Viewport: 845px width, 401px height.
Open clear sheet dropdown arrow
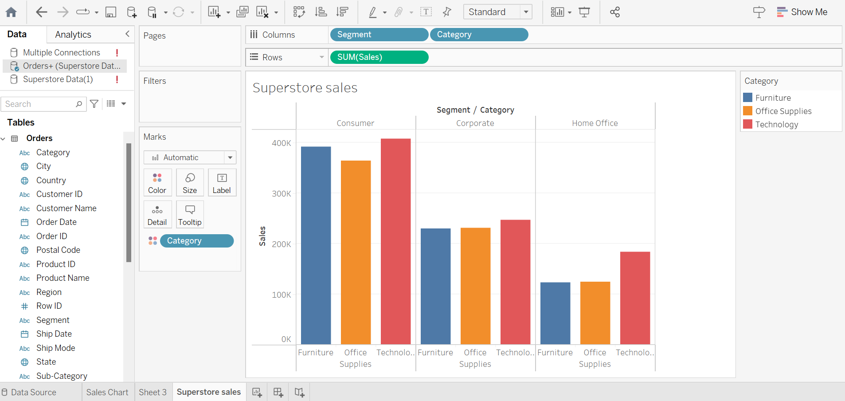[276, 12]
